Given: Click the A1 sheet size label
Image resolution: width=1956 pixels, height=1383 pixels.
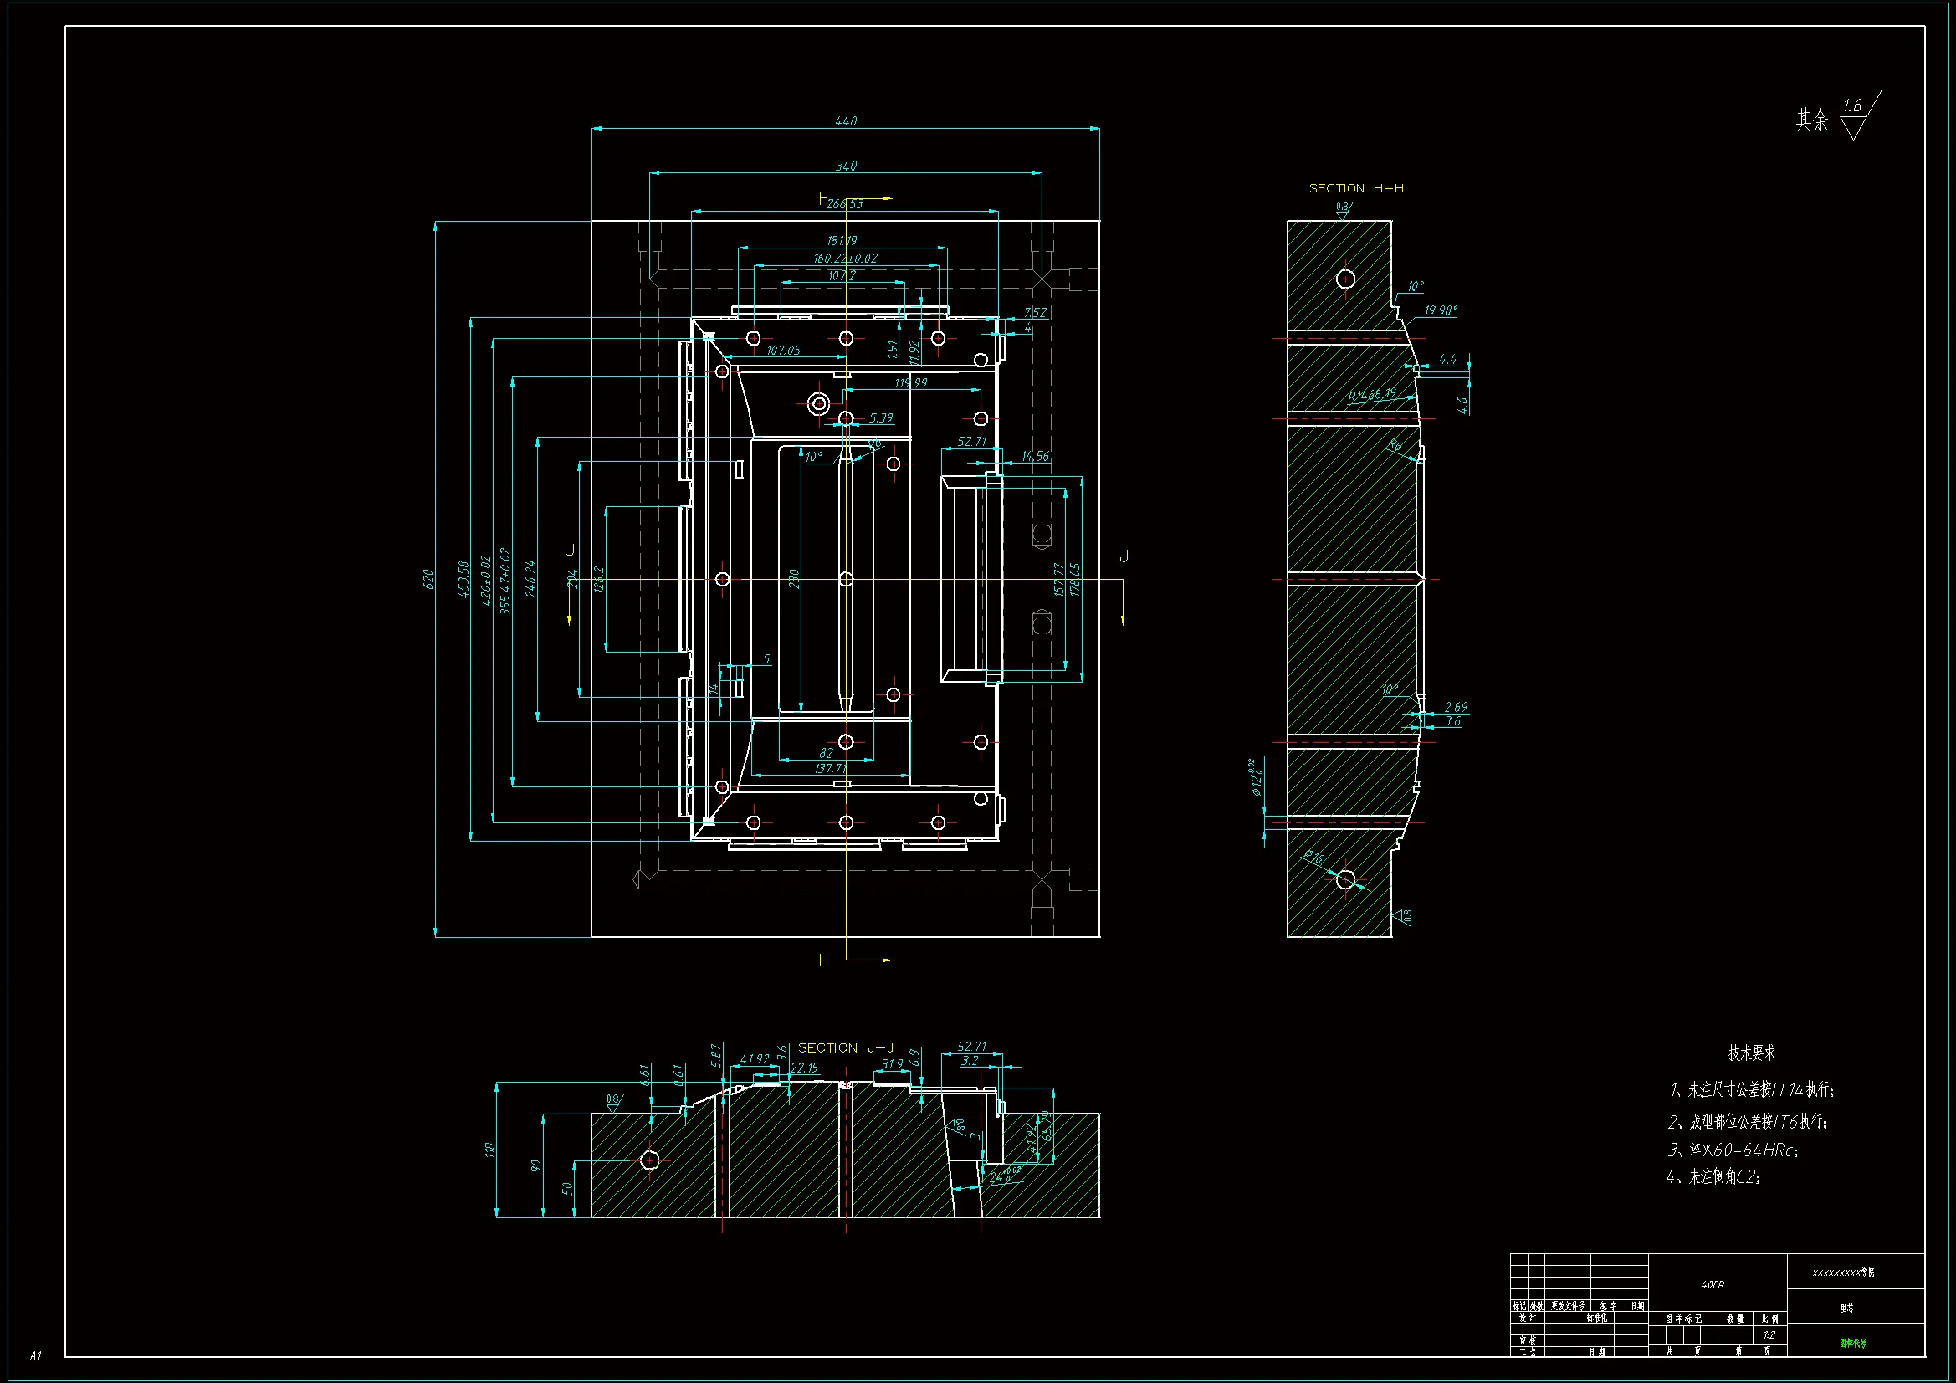Looking at the screenshot, I should click(x=35, y=1355).
